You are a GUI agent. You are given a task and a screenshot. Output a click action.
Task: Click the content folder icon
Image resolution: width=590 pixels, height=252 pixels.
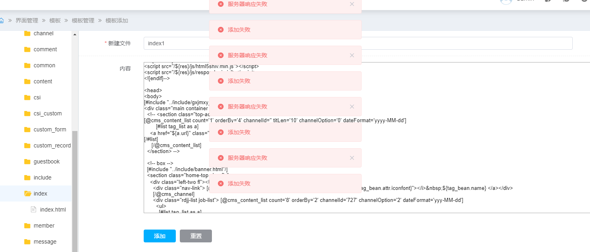(x=27, y=81)
